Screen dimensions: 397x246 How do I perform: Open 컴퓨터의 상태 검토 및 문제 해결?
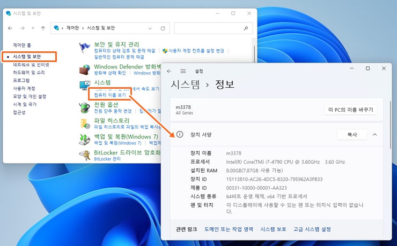tap(124, 51)
